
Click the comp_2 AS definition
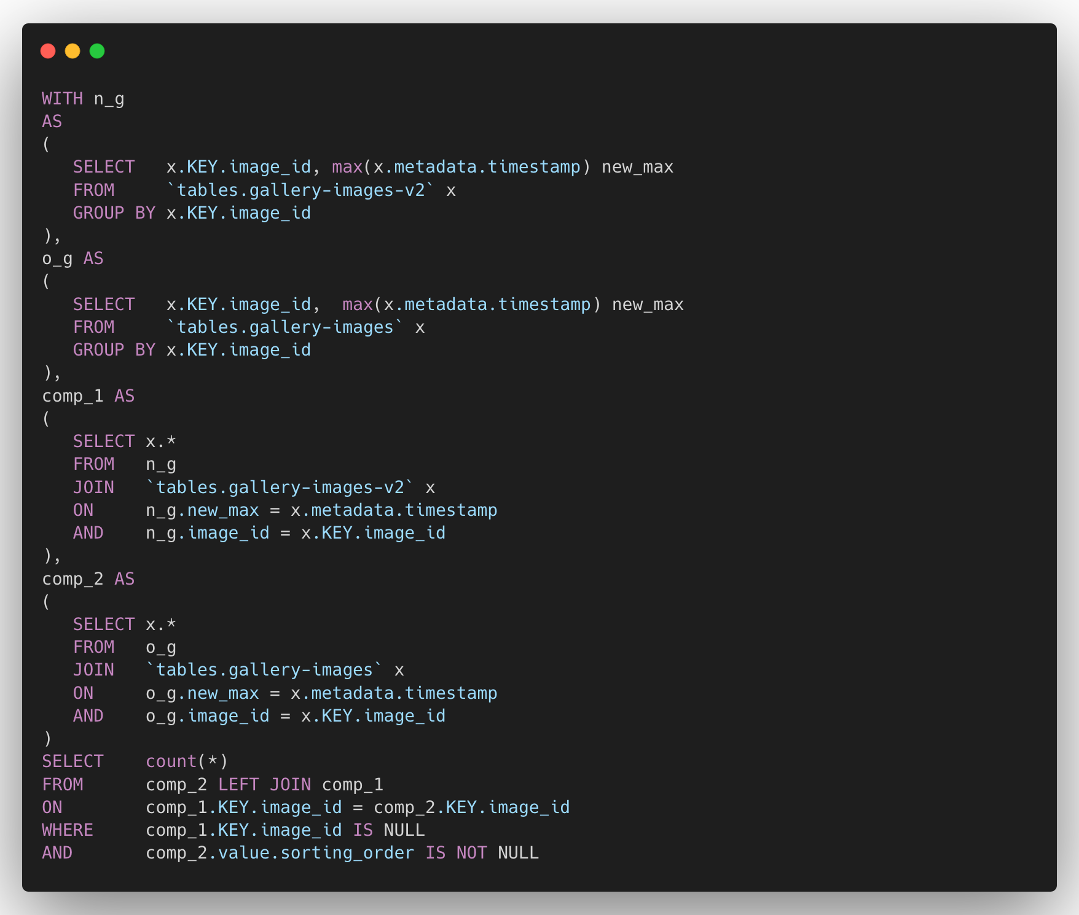[88, 578]
